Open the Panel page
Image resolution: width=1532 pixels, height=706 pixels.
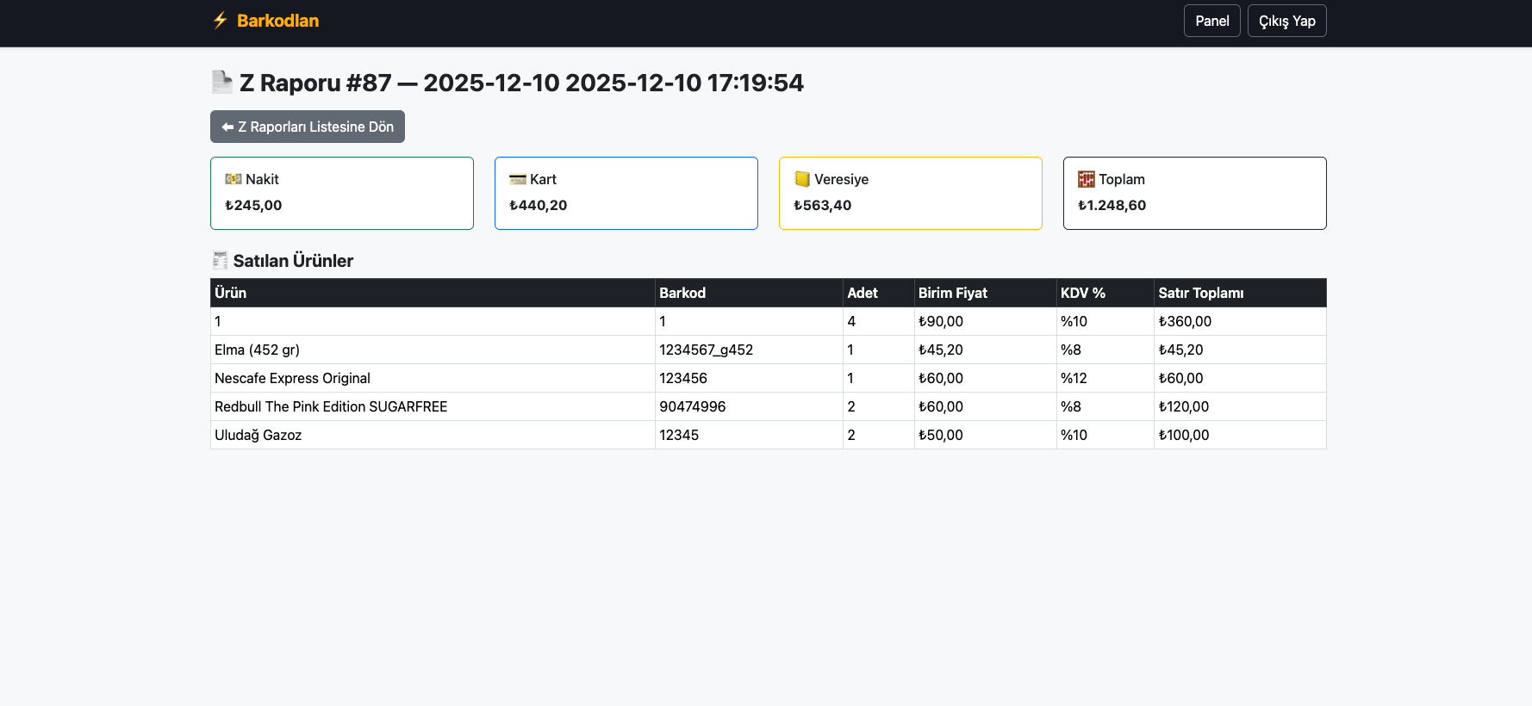1211,21
